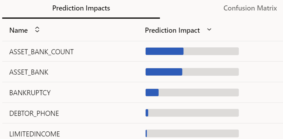The width and height of the screenshot is (283, 139).
Task: Click the Name column sort arrows icon
Action: point(37,30)
